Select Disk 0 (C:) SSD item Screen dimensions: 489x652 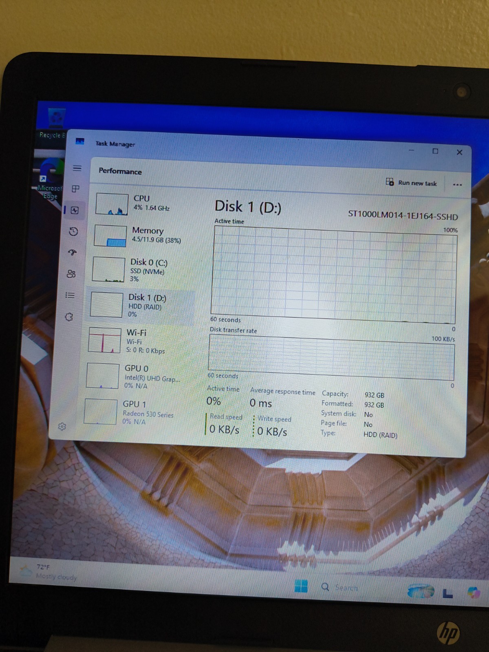[x=140, y=270]
